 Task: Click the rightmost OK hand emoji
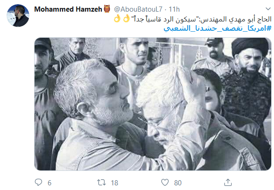tap(126, 18)
